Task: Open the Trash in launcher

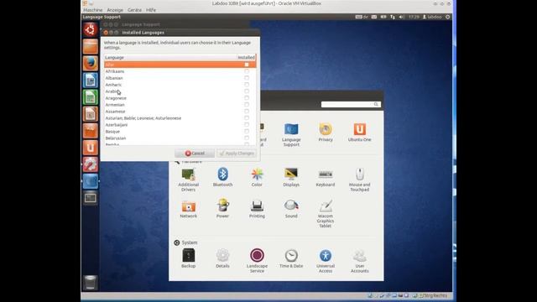Action: click(90, 283)
